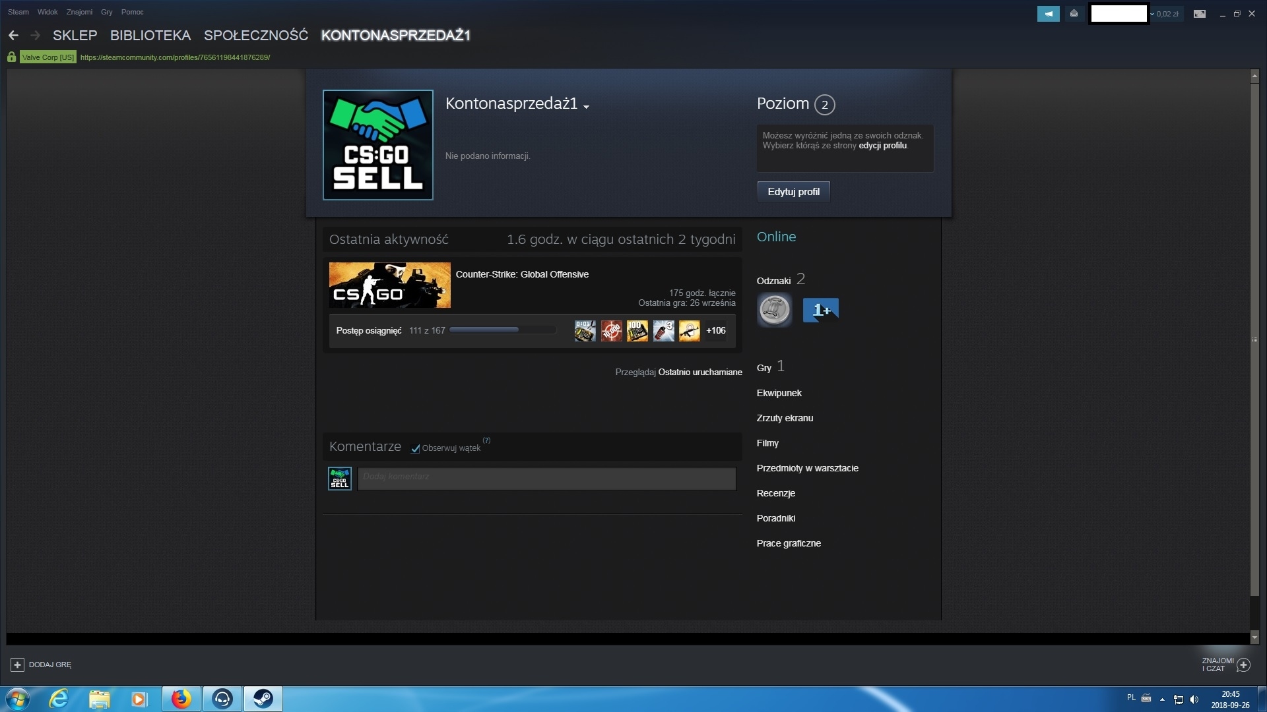Open Counter-Strike: Global Offensive title link
The width and height of the screenshot is (1267, 712).
coord(522,274)
